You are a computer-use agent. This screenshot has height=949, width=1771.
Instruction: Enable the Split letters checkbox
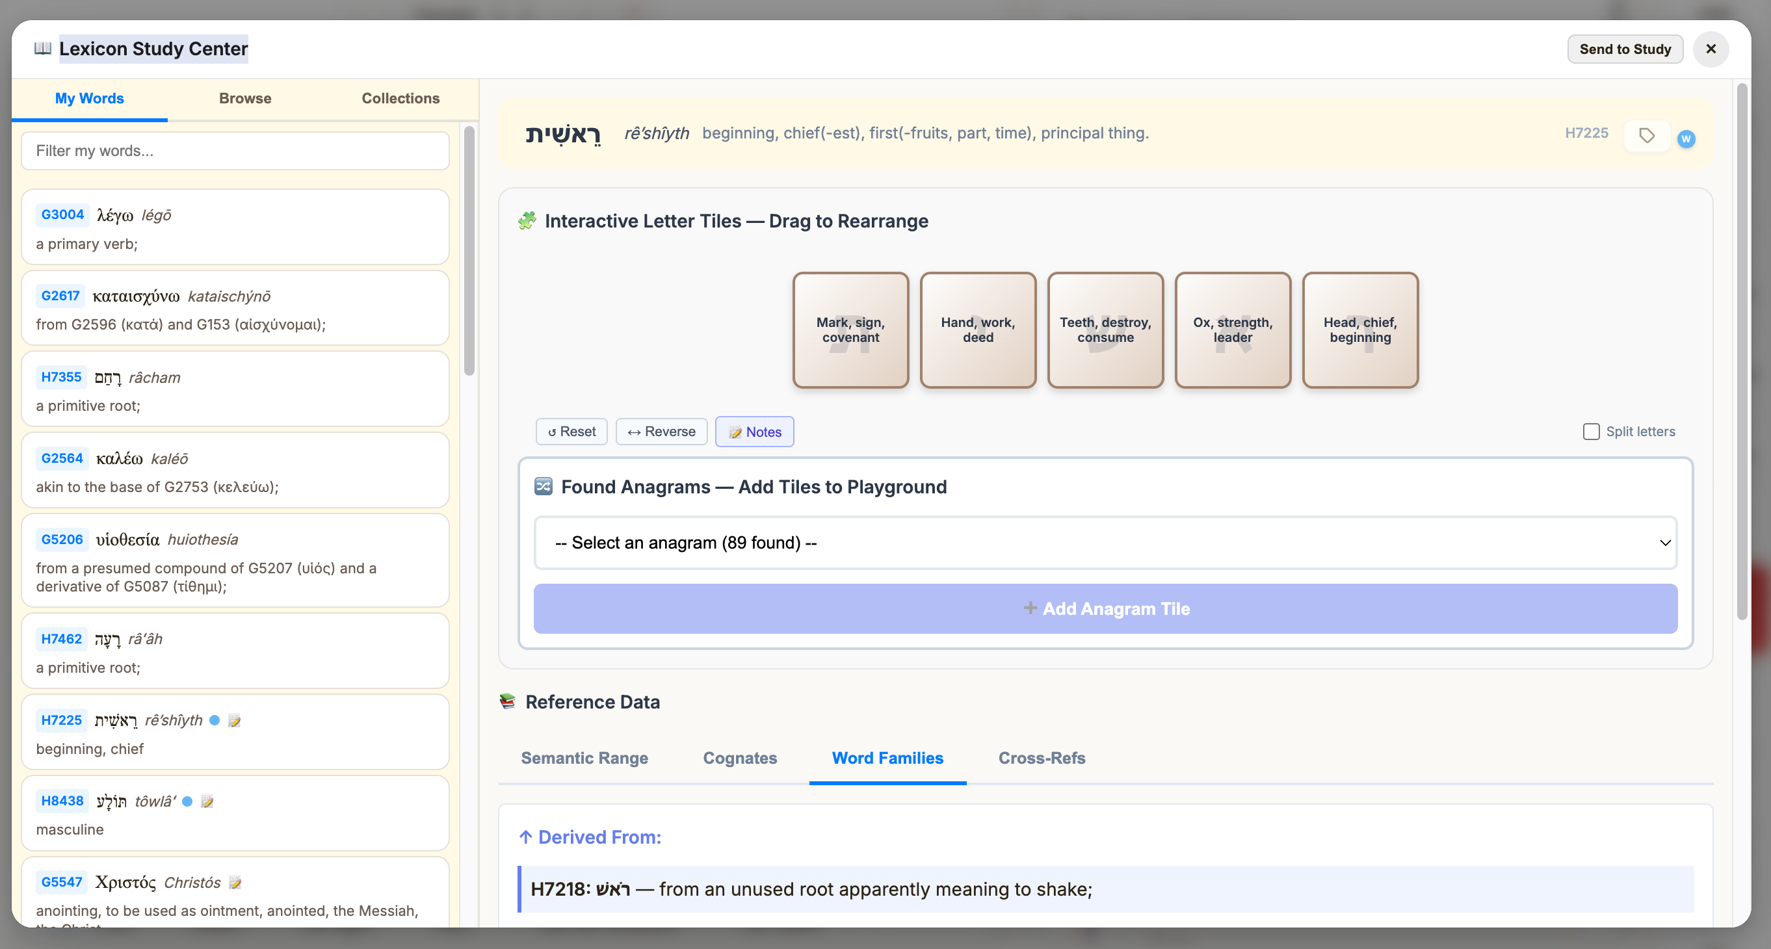tap(1590, 432)
